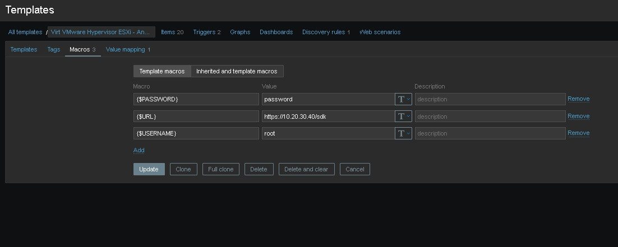
Task: Edit the {$URL} value field
Action: click(328, 116)
